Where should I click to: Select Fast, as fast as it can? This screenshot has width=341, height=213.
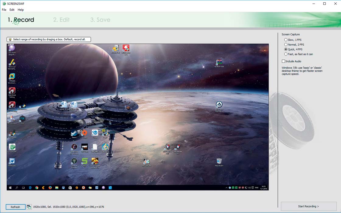(299, 54)
